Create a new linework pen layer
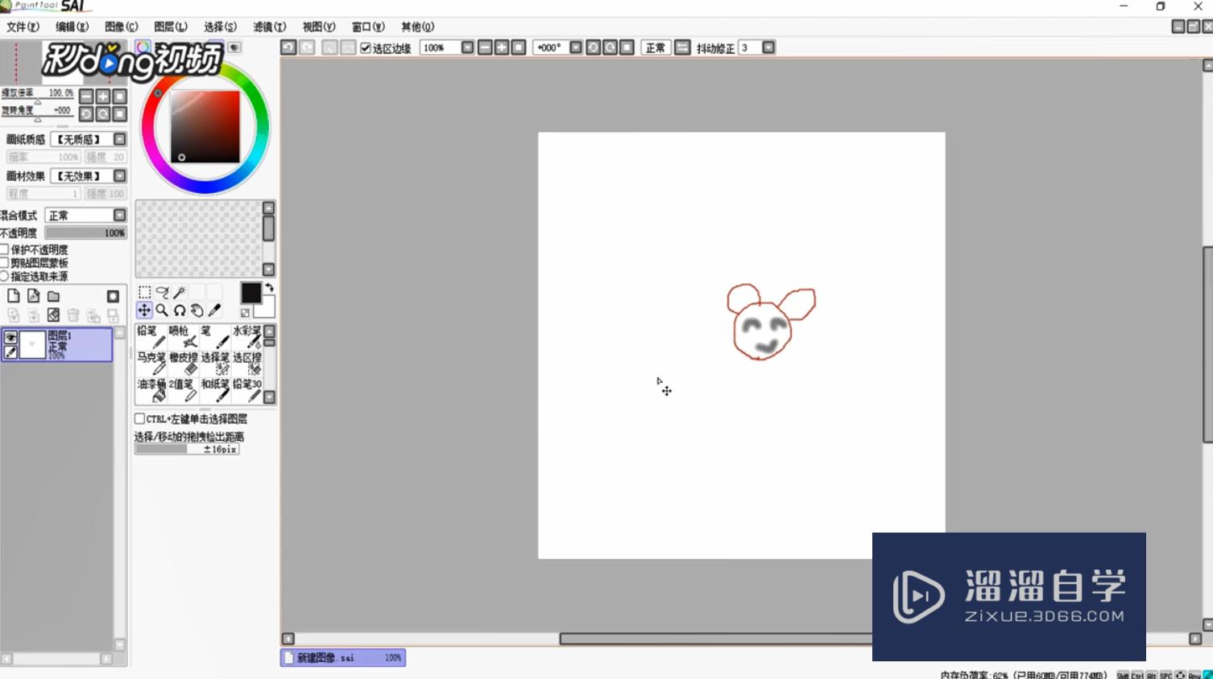The width and height of the screenshot is (1213, 679). [x=33, y=296]
